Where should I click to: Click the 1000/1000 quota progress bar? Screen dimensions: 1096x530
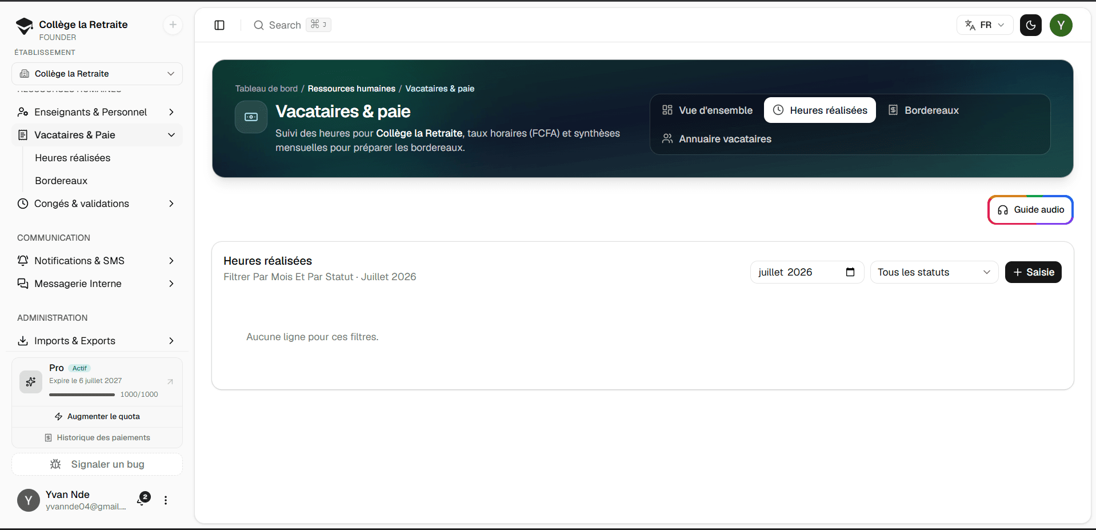click(x=82, y=394)
